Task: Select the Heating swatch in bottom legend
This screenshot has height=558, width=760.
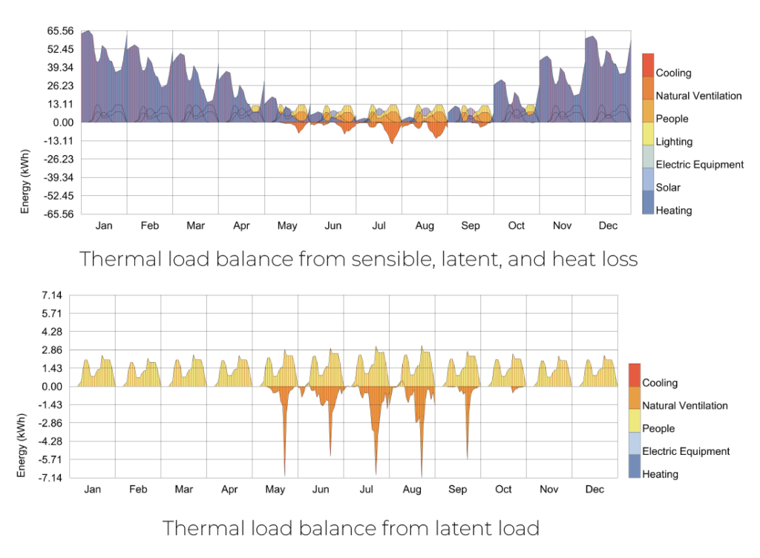Action: pyautogui.click(x=635, y=465)
